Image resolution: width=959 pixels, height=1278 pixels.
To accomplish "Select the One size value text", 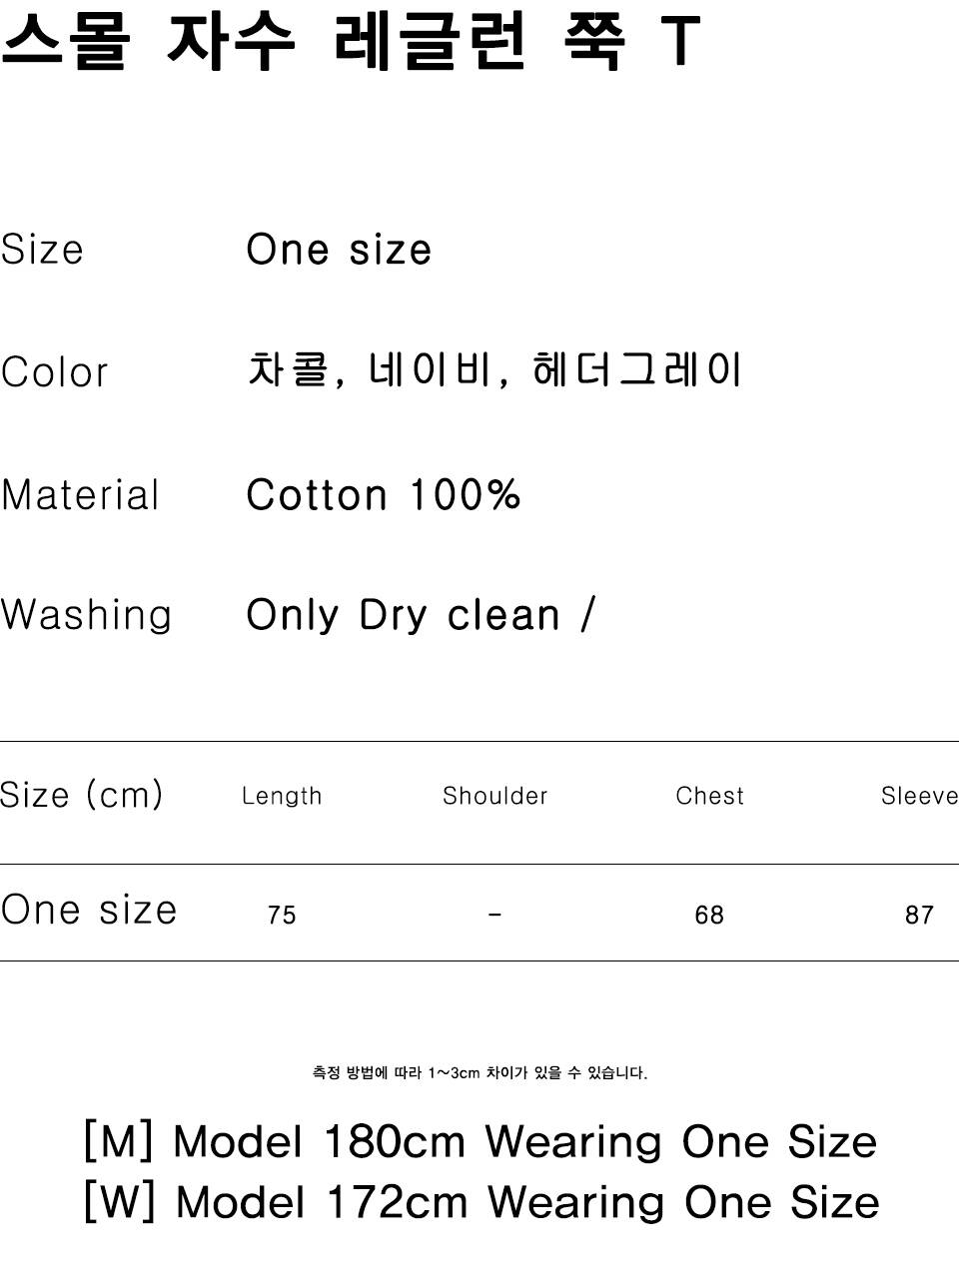I will 339,250.
